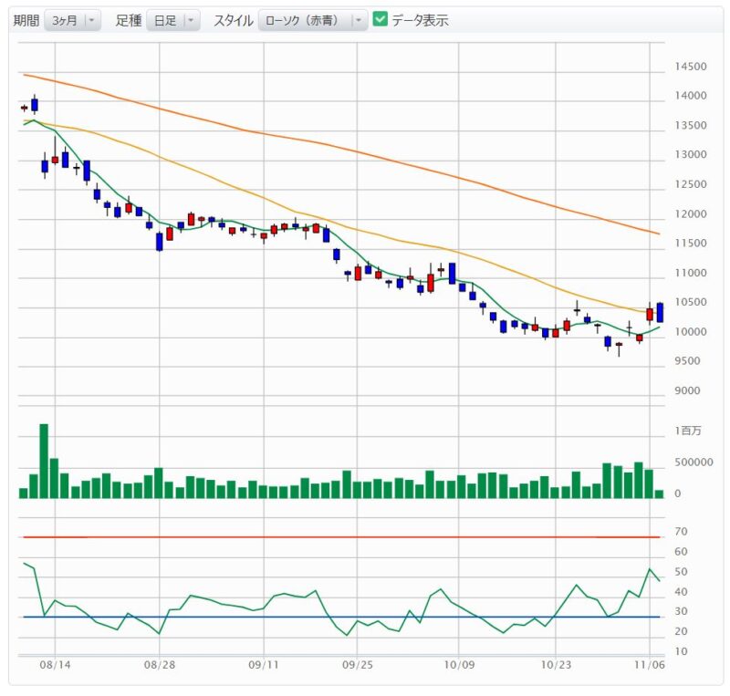This screenshot has width=730, height=696.
Task: Click the データ表示 label text
Action: coord(420,20)
